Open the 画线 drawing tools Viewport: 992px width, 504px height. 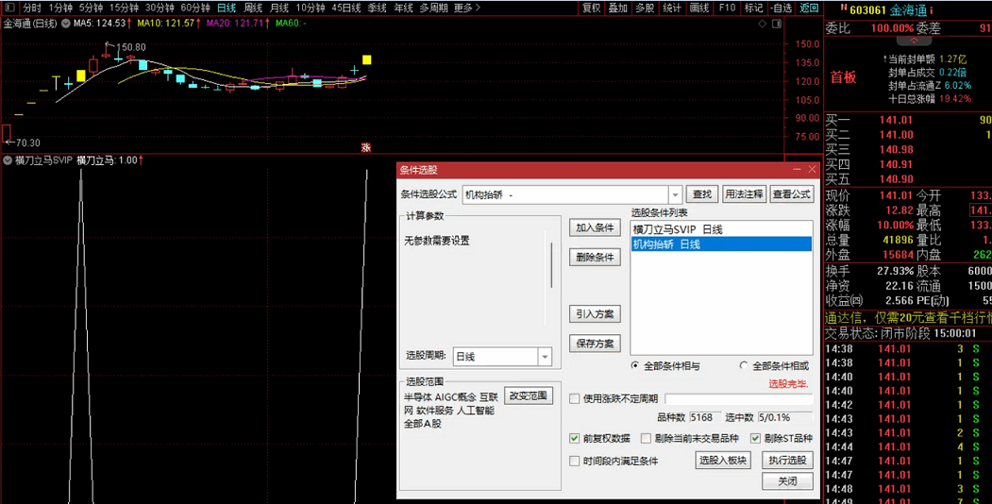click(x=699, y=8)
